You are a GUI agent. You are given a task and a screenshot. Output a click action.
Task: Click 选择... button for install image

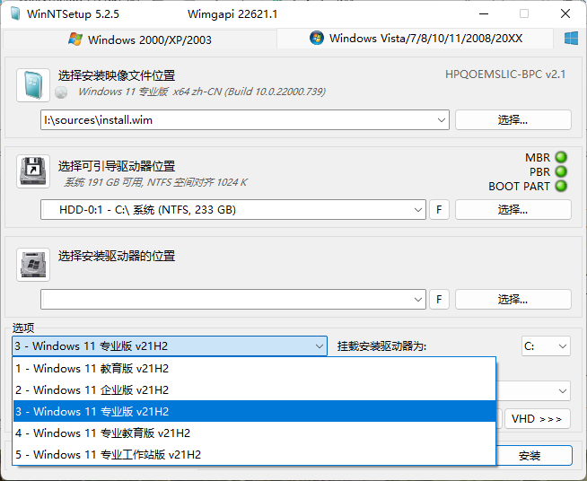point(513,120)
